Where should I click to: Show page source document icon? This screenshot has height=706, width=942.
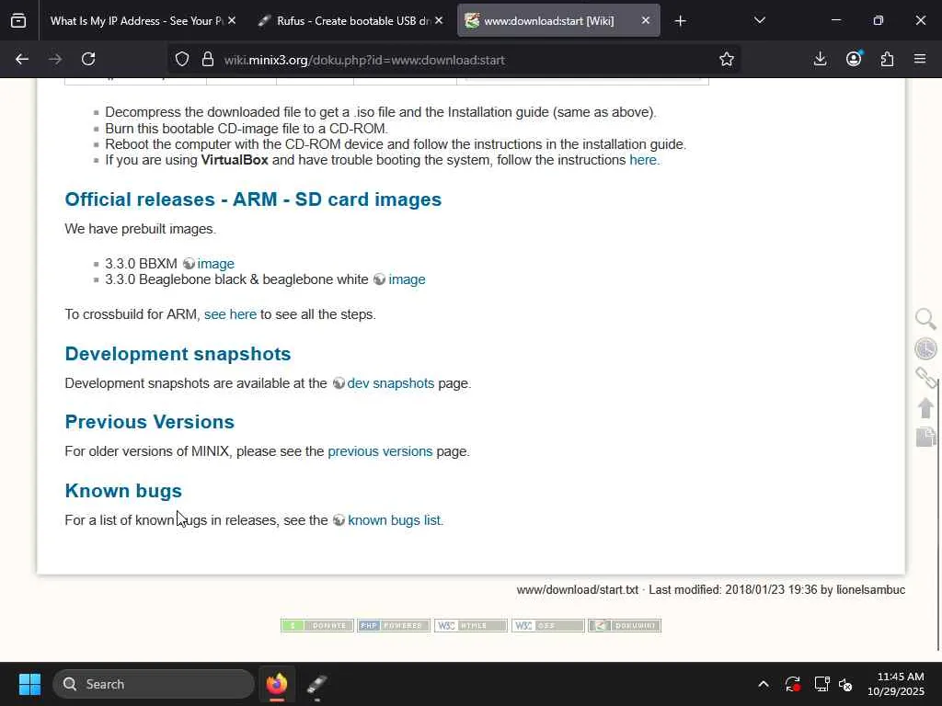tap(925, 437)
